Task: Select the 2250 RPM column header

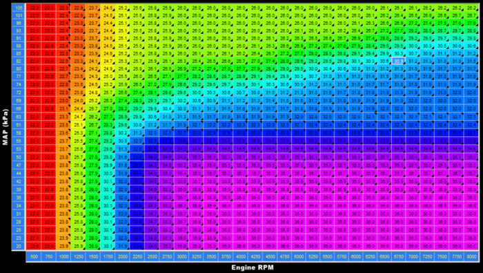Action: point(137,257)
